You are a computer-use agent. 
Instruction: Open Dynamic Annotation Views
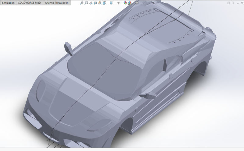(x=100, y=3)
